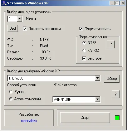The image size is (127, 131).
Task: Click the Upd refresh button
Action: pos(12,28)
